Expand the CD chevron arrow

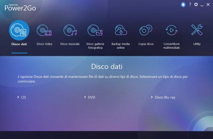[18, 97]
